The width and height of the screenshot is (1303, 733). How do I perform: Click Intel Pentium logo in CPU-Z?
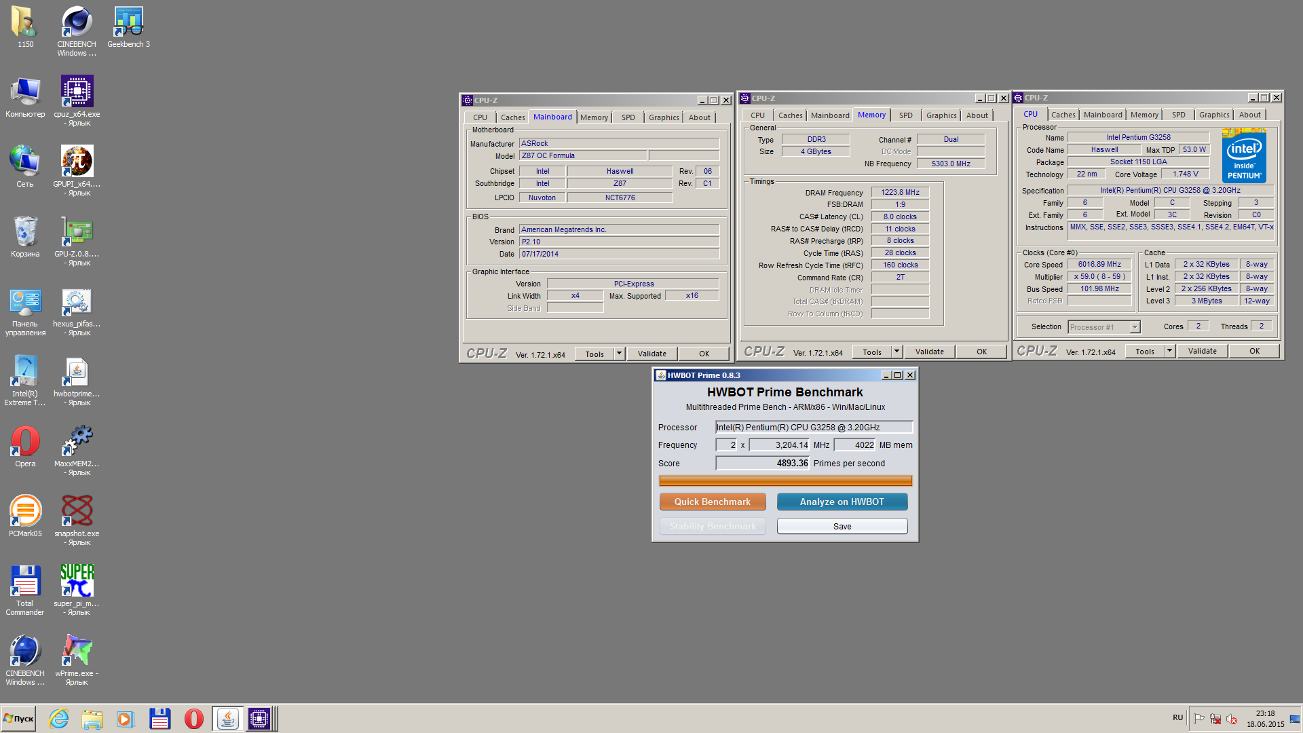coord(1244,157)
